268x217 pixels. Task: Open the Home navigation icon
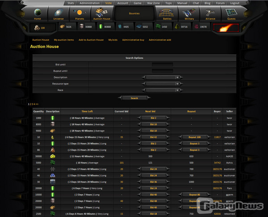pyautogui.click(x=38, y=13)
